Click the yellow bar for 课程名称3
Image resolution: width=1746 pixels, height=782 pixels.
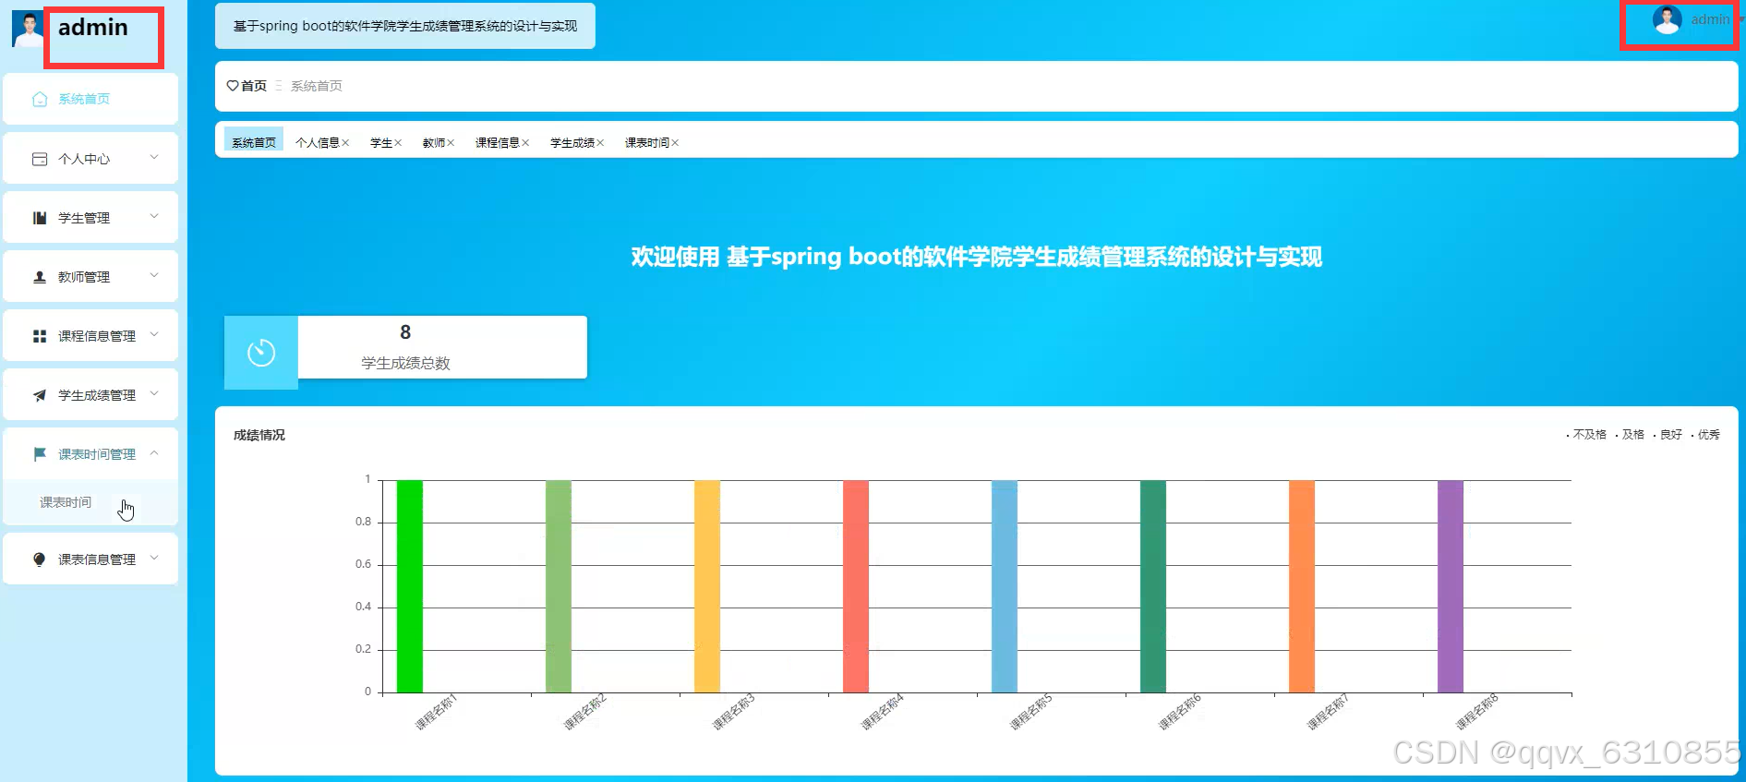pyautogui.click(x=707, y=586)
